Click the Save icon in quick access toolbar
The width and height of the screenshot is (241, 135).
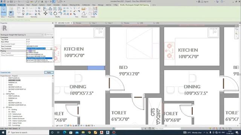tap(11, 1)
